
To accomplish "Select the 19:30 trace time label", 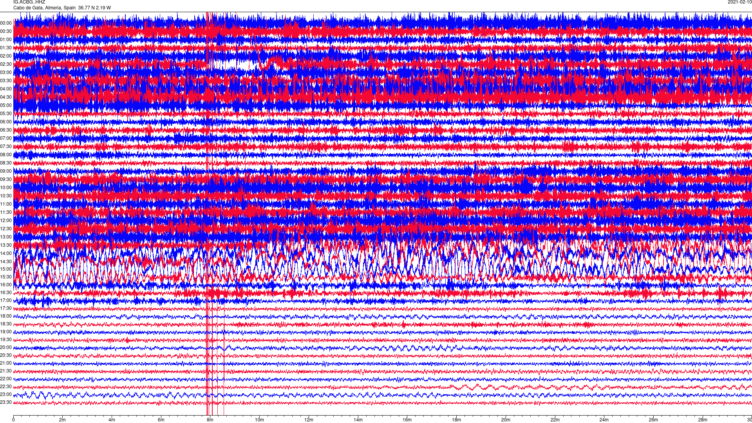I will (6, 340).
